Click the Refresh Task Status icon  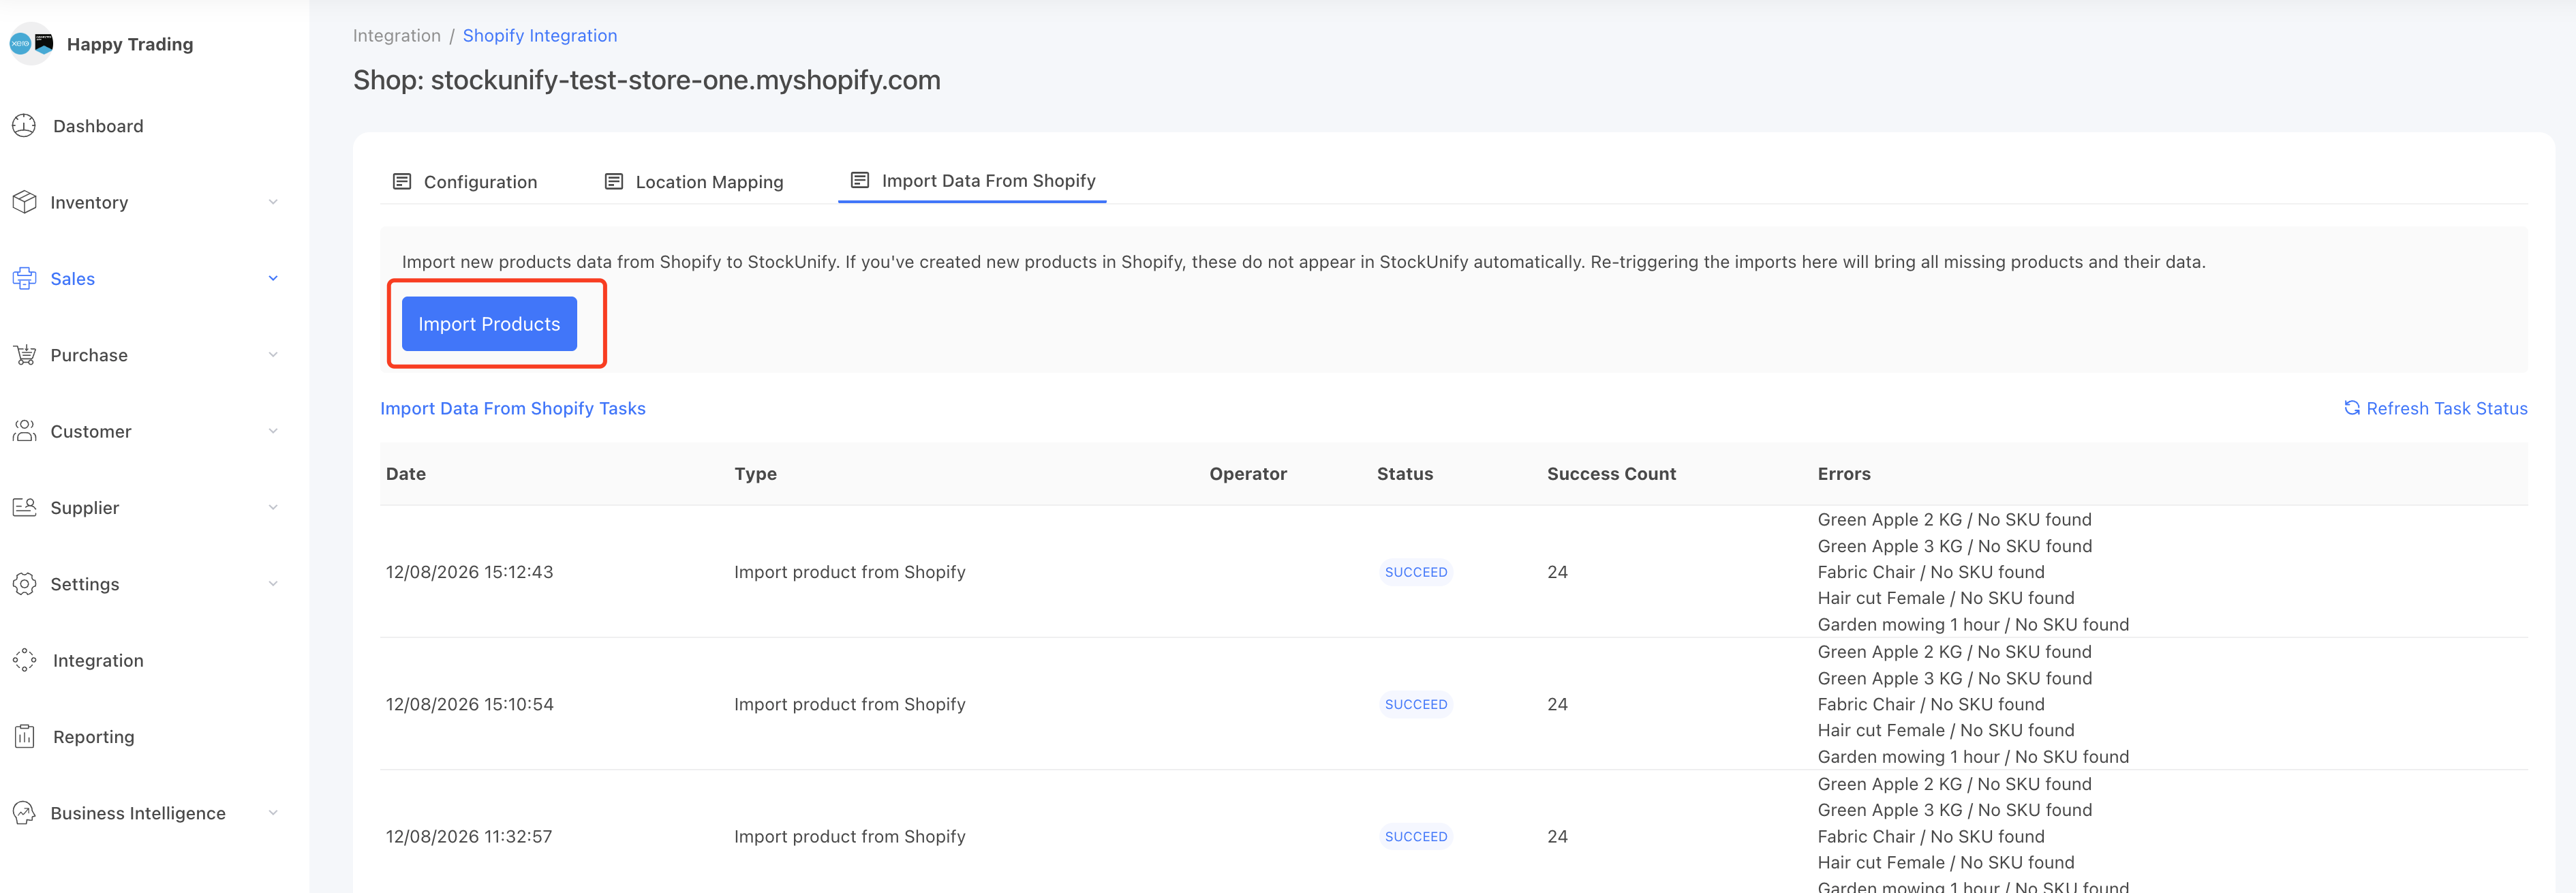pos(2352,408)
